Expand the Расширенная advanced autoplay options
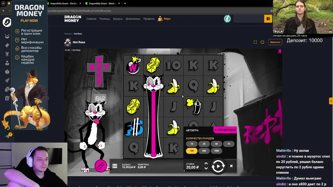The image size is (333, 187). [x=225, y=130]
